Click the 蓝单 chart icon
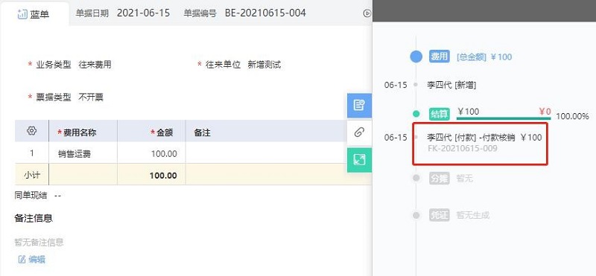Screen dimensions: 596x276 [x=22, y=14]
